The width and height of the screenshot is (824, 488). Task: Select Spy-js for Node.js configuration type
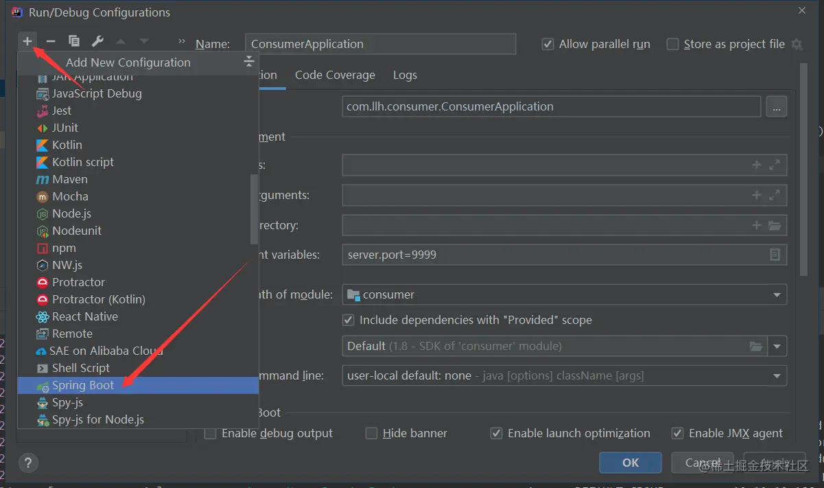[138, 419]
